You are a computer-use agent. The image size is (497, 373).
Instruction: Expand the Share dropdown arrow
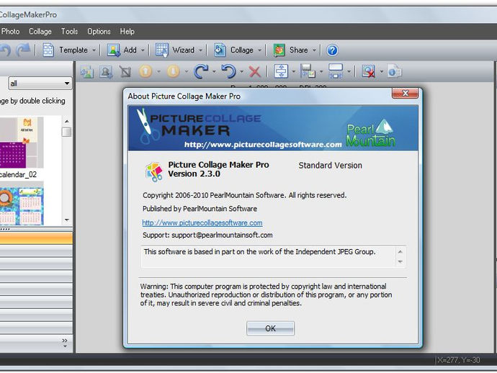click(x=314, y=50)
